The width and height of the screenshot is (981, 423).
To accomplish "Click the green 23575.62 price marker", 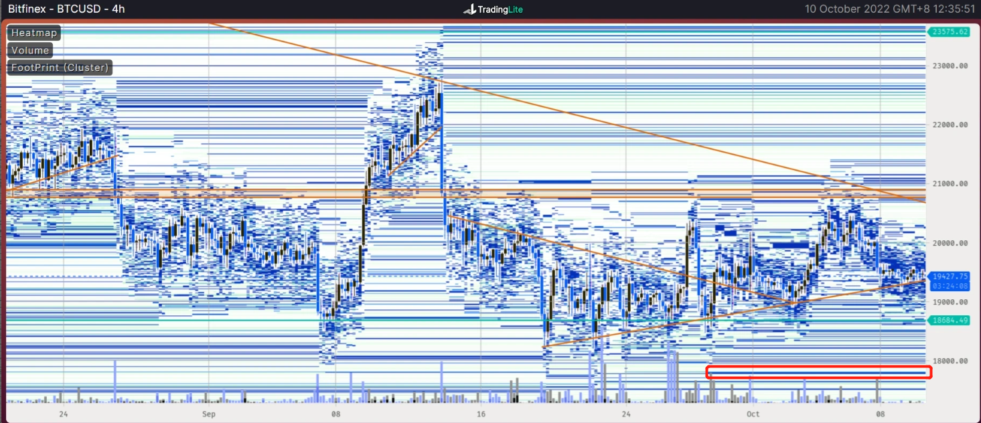I will point(948,31).
